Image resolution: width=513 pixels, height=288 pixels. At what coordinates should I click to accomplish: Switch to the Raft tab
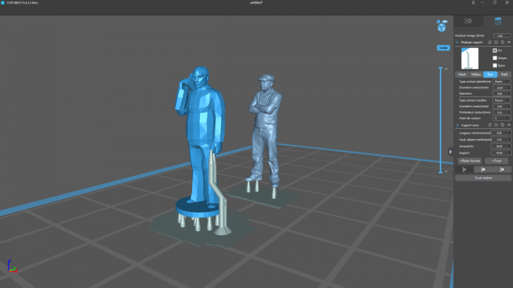[504, 74]
